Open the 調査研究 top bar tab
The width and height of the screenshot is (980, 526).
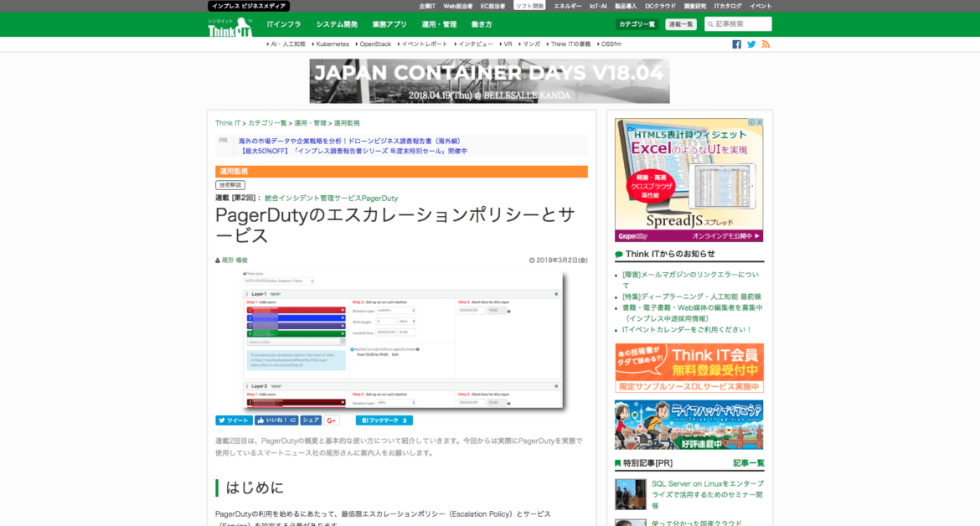(x=695, y=6)
